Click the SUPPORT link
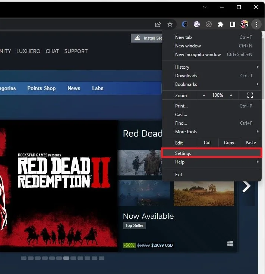Image resolution: width=265 pixels, height=274 pixels. pos(76,51)
